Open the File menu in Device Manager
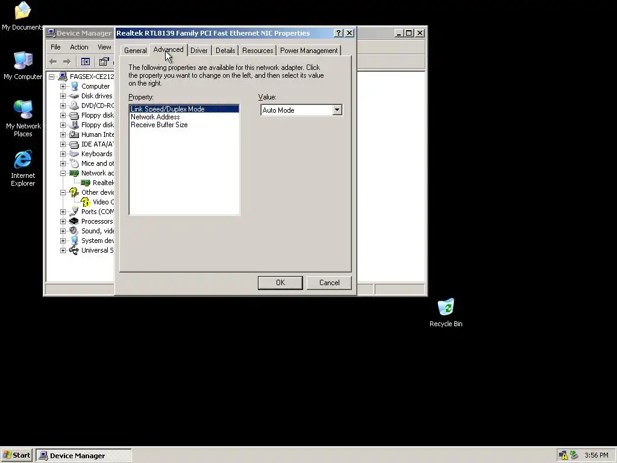The image size is (617, 463). (x=55, y=47)
